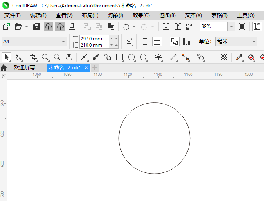Viewport: 264px width, 201px height.
Task: Select the Color Eyedropper tool
Action: point(239,57)
